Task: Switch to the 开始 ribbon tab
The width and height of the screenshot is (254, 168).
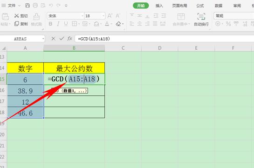Action: pos(141,6)
